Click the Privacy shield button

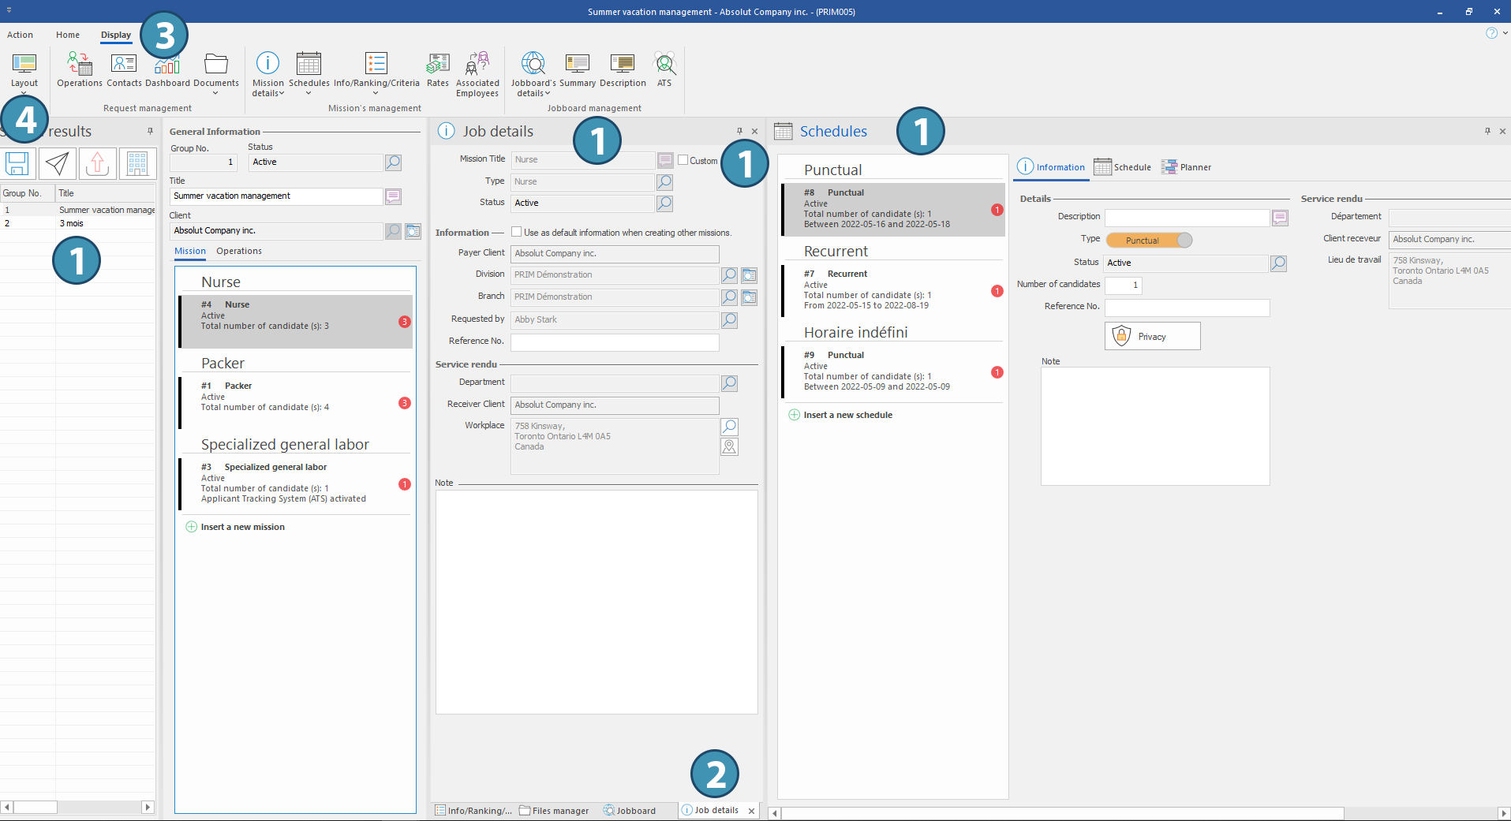click(1152, 336)
